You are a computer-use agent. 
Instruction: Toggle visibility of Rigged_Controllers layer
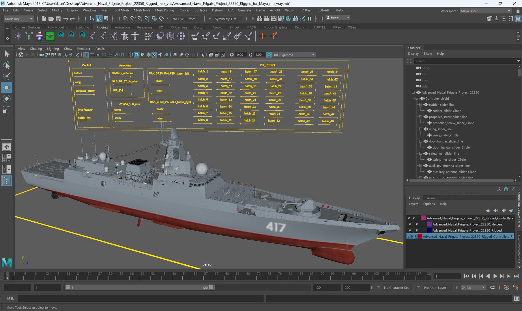[409, 218]
